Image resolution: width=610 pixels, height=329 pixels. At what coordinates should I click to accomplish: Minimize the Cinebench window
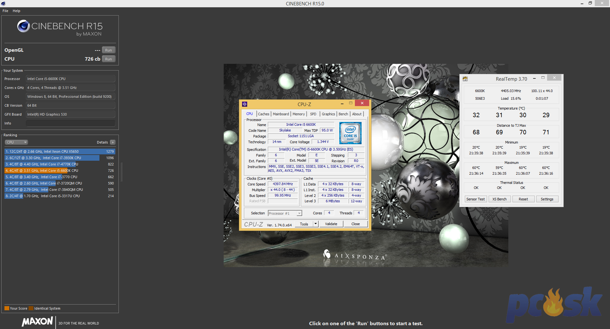pos(582,3)
